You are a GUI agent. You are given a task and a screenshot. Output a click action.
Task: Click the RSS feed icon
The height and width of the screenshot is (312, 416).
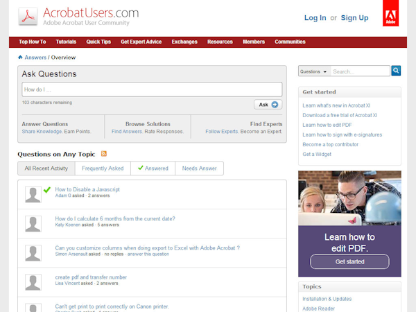point(104,154)
